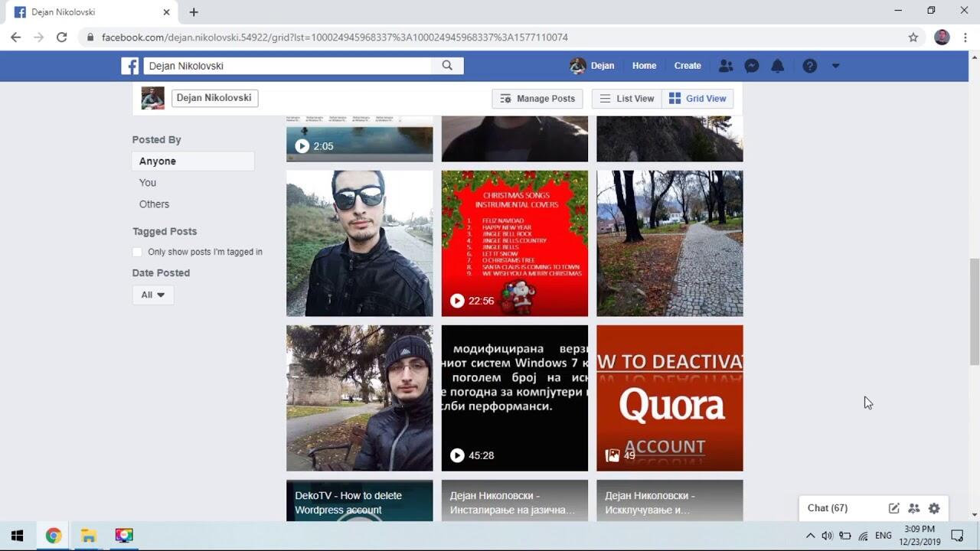Open Friend Requests icon
The width and height of the screenshot is (980, 551).
click(x=725, y=66)
